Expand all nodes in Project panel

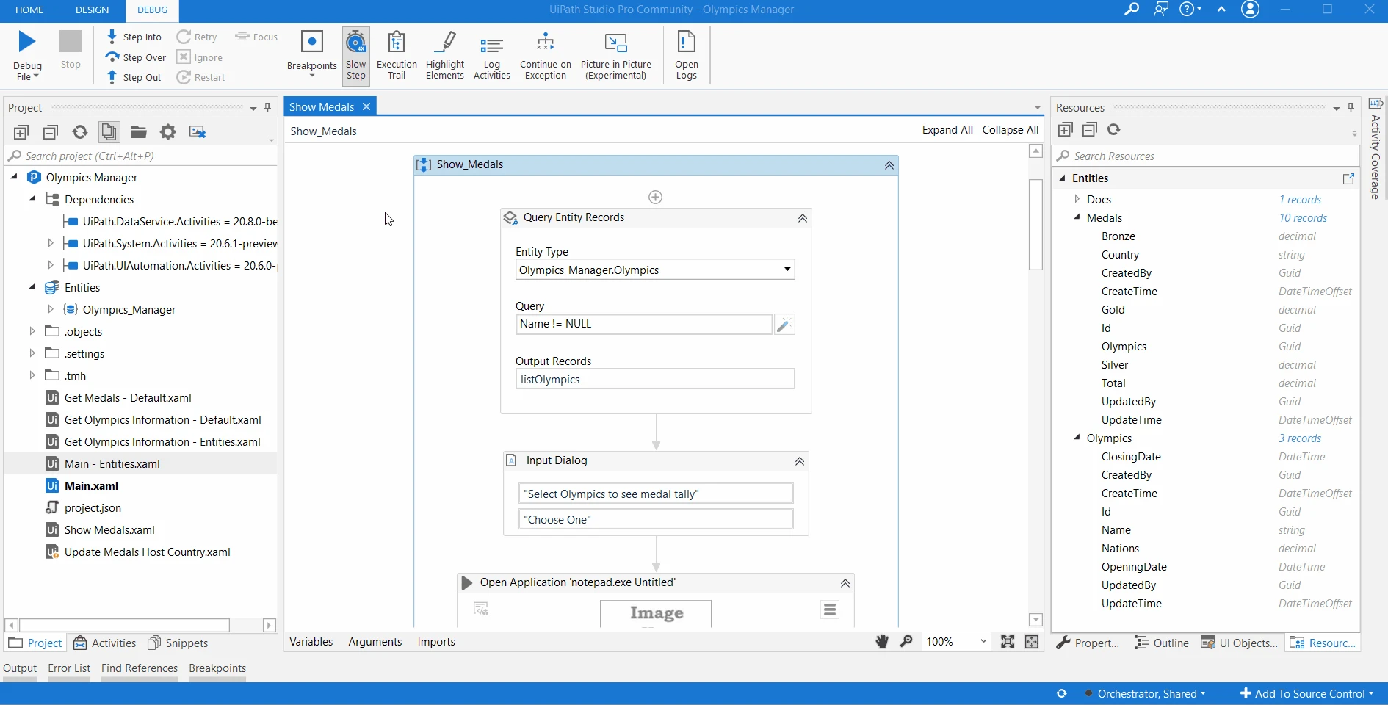(x=21, y=132)
